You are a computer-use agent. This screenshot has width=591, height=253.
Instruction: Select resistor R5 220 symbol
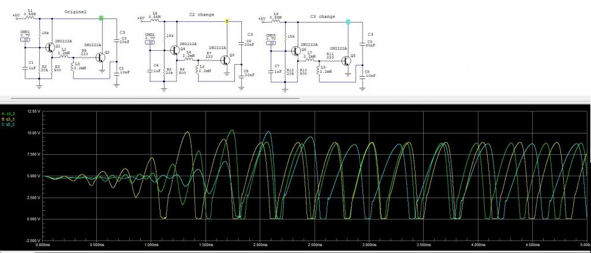(x=83, y=57)
